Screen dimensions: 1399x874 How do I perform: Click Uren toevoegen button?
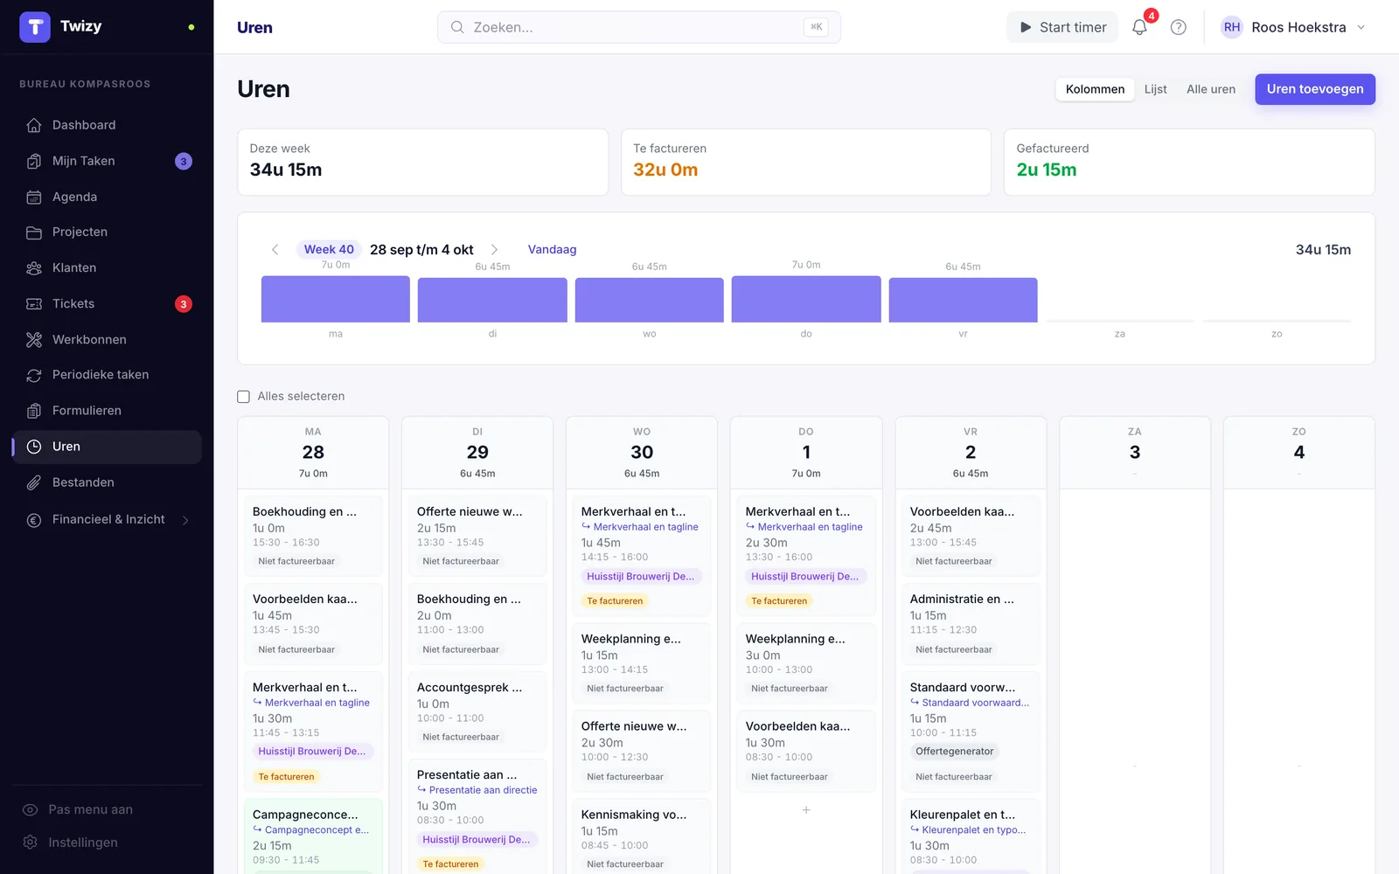click(1314, 89)
